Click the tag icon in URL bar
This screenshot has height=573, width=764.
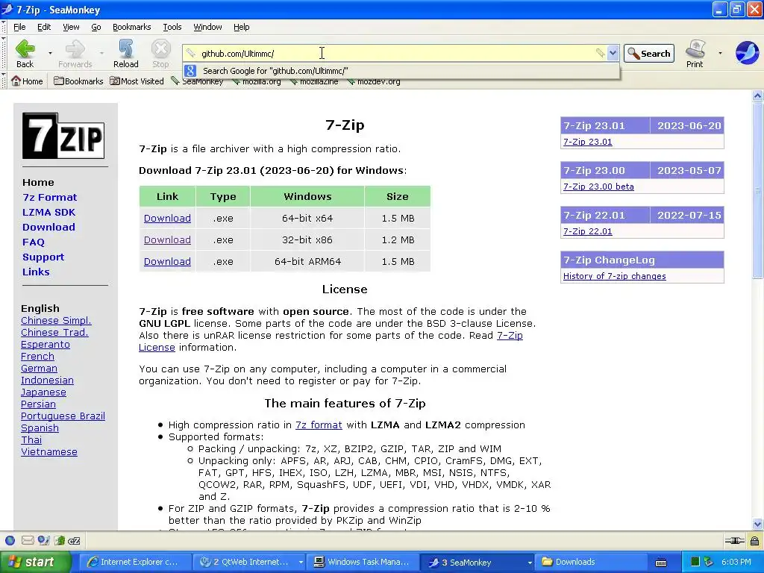(601, 53)
